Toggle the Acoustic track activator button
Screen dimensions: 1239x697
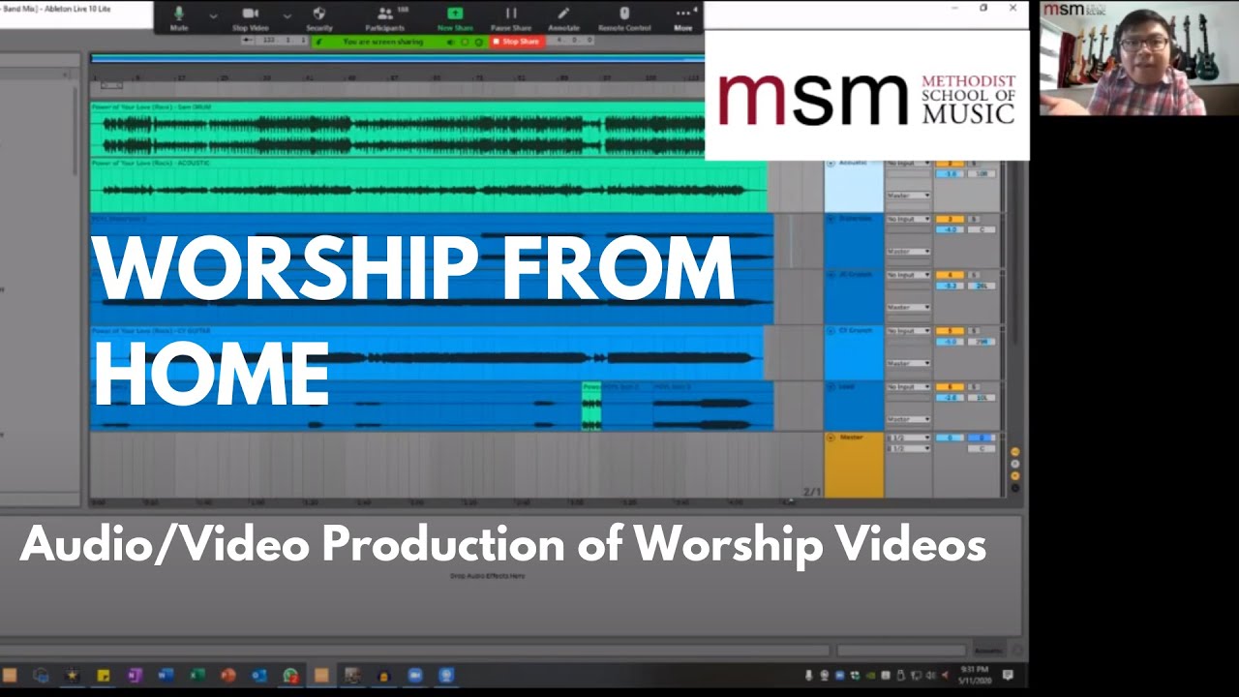click(950, 164)
